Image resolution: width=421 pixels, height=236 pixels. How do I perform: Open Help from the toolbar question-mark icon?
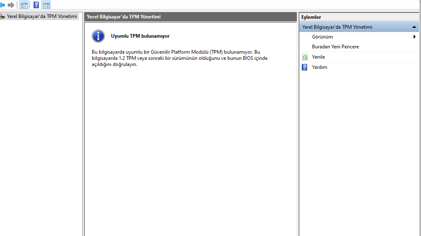[x=36, y=5]
